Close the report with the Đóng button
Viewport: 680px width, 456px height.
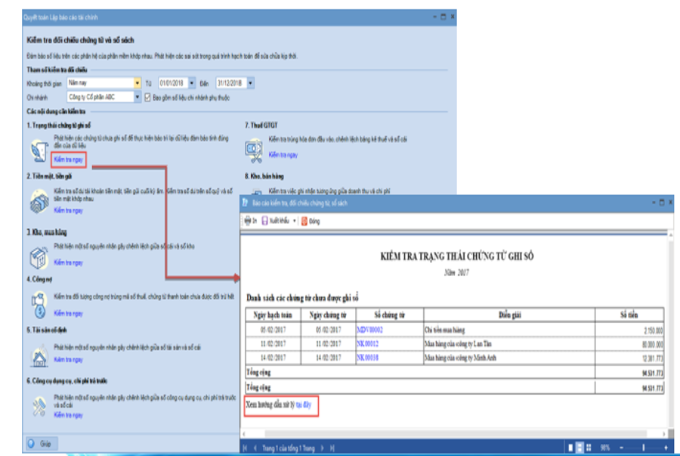pyautogui.click(x=310, y=221)
